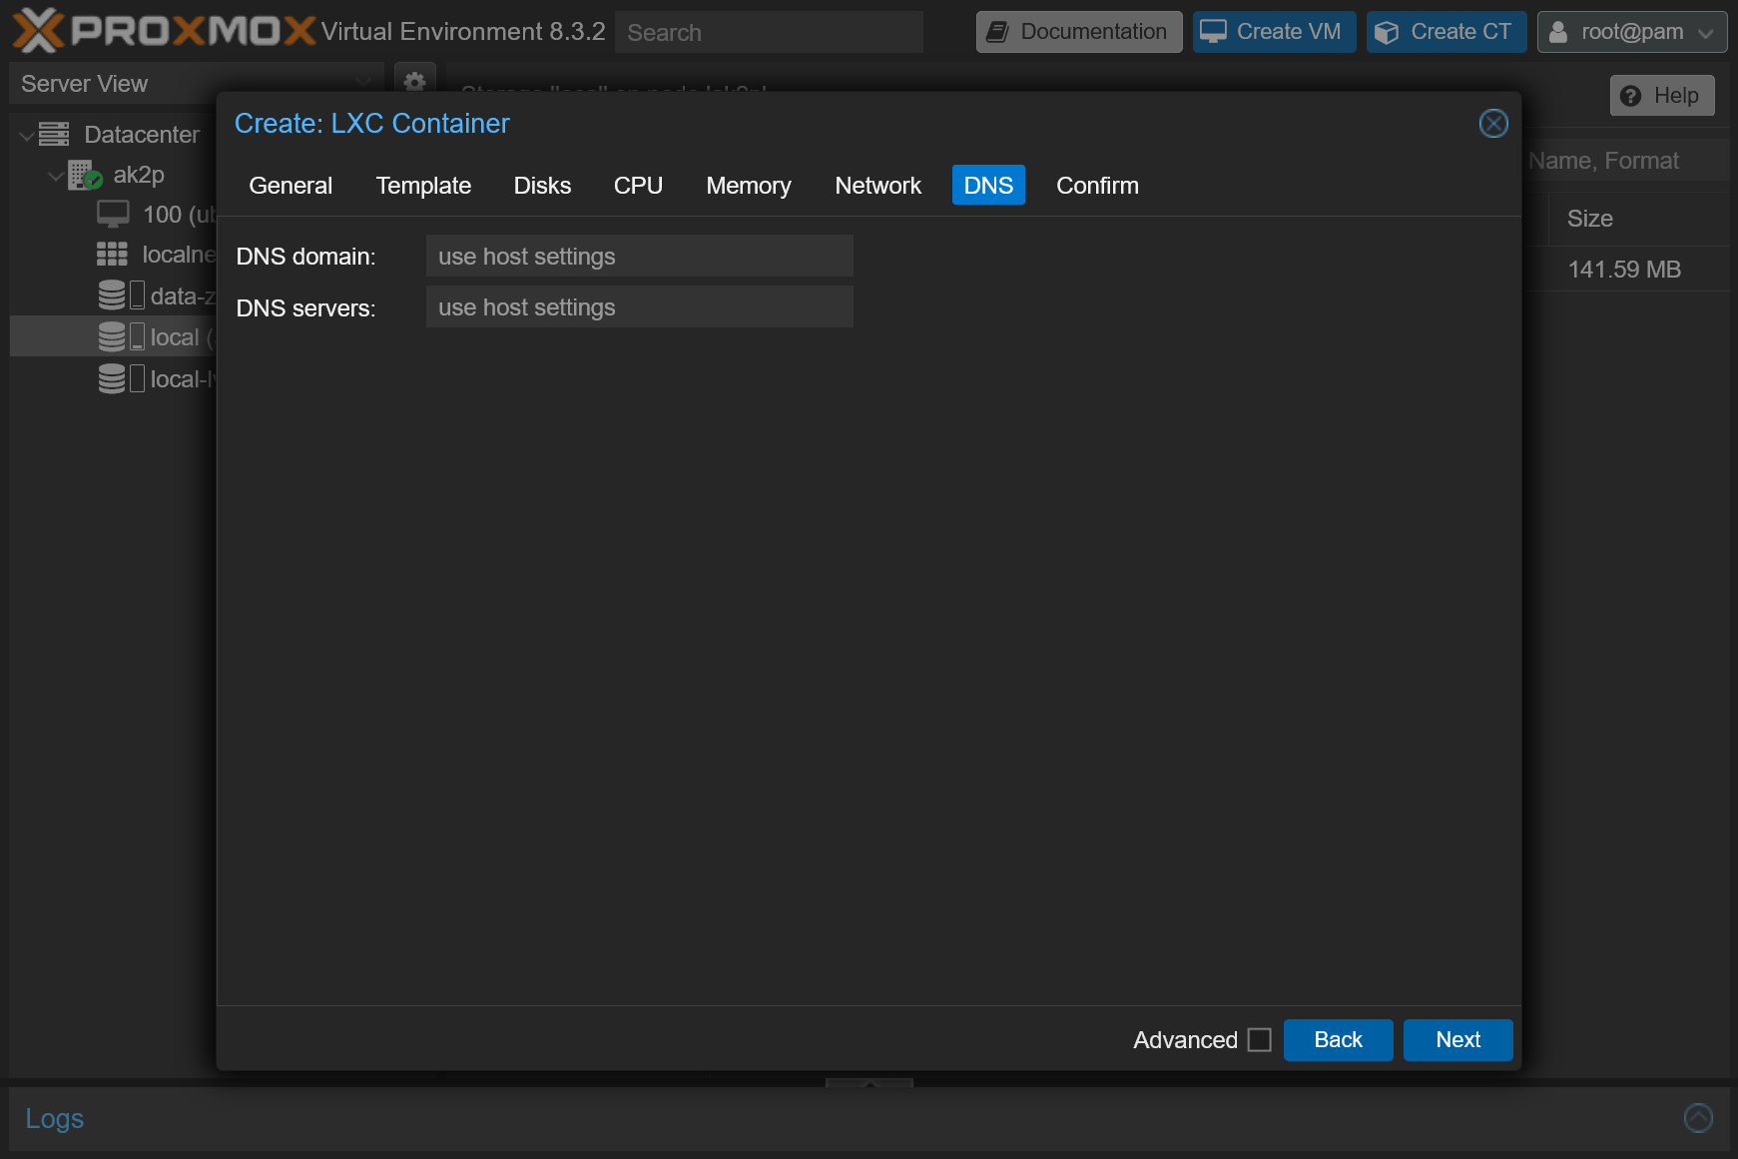Go to the Confirm tab
Image resolution: width=1738 pixels, height=1159 pixels.
click(x=1097, y=186)
